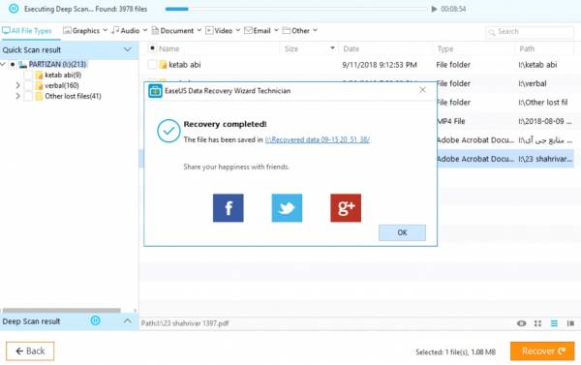
Task: Check the verbal(160) tree checkbox
Action: point(28,85)
